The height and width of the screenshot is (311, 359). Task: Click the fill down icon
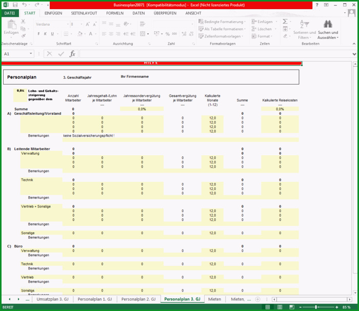pos(285,29)
